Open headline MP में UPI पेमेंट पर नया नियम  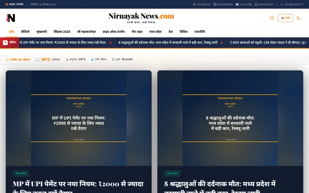coord(78,187)
